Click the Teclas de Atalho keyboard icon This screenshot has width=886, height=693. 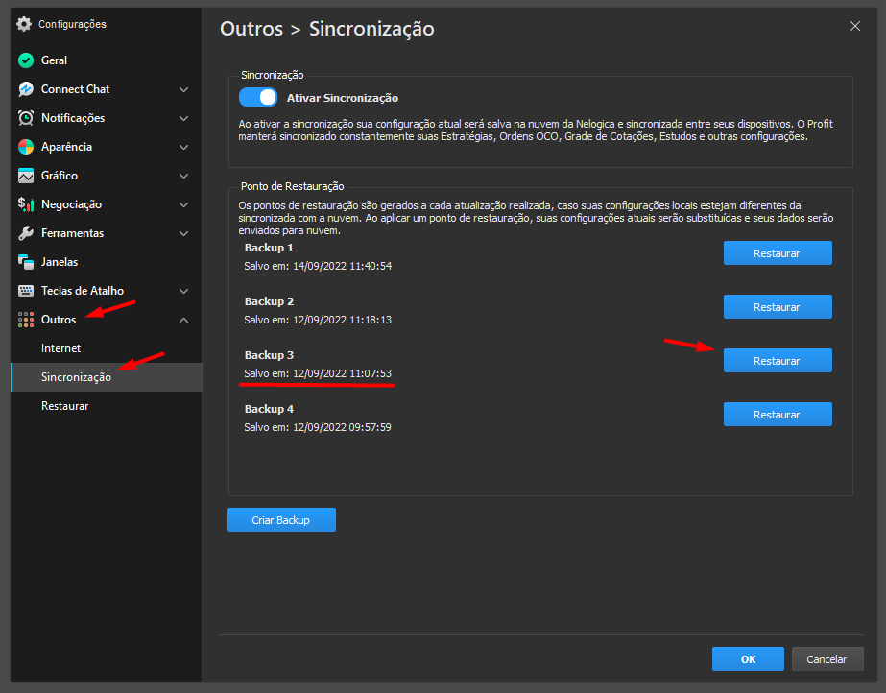[x=26, y=291]
